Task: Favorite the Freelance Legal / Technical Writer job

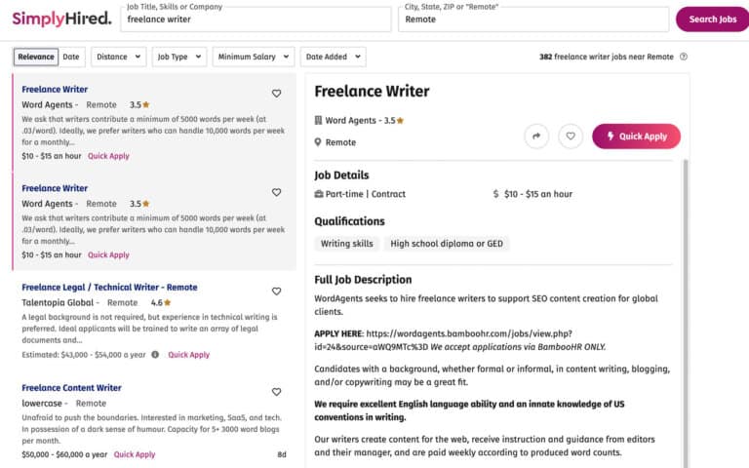Action: (x=276, y=292)
